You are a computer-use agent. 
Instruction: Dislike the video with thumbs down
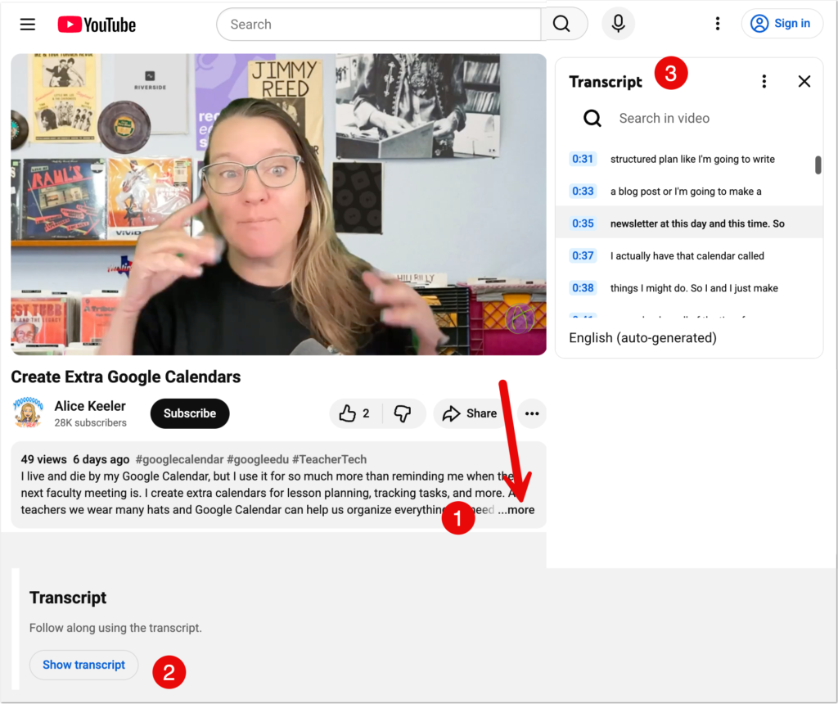[x=403, y=413]
